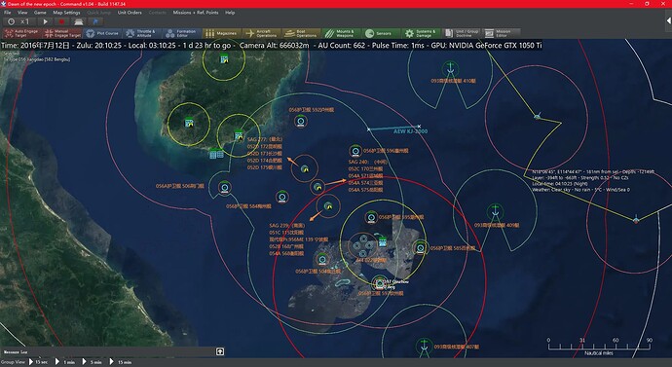
Task: Select the Plot Course tool
Action: point(102,33)
